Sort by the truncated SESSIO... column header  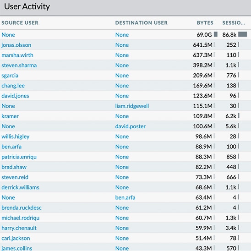click(x=234, y=23)
